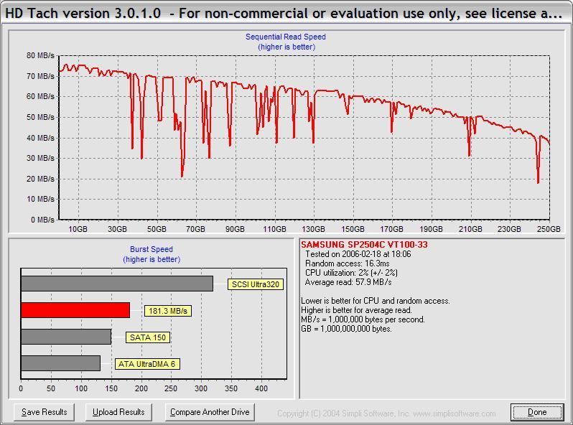Click the Burst Speed chart title
The width and height of the screenshot is (573, 425).
pos(152,249)
